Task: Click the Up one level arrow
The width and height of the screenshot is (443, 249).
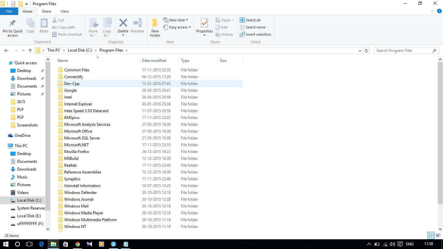Action: tap(30, 51)
